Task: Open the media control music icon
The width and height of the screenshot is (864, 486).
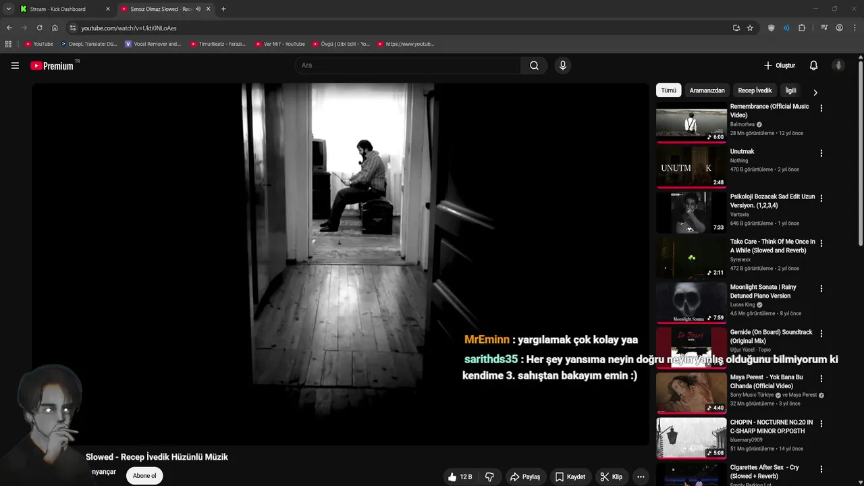Action: tap(824, 28)
